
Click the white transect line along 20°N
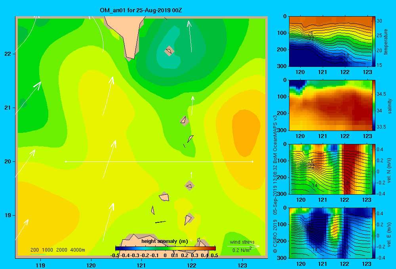click(159, 161)
